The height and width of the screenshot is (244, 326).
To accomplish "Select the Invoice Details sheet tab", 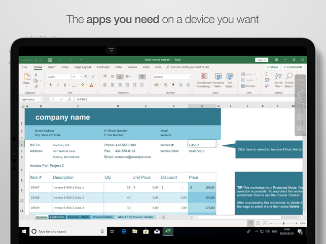I will pos(103,217).
